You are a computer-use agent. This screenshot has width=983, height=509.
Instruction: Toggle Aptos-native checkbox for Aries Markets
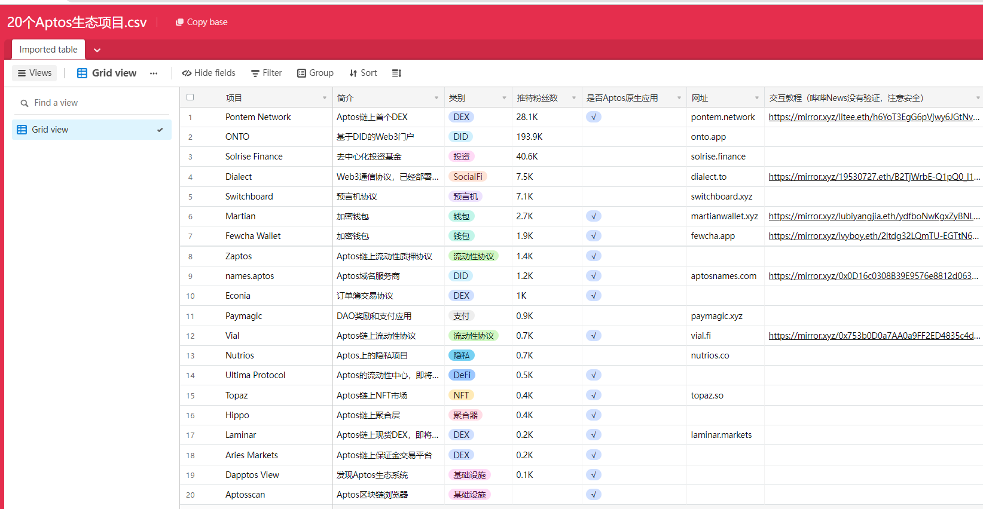pyautogui.click(x=594, y=455)
